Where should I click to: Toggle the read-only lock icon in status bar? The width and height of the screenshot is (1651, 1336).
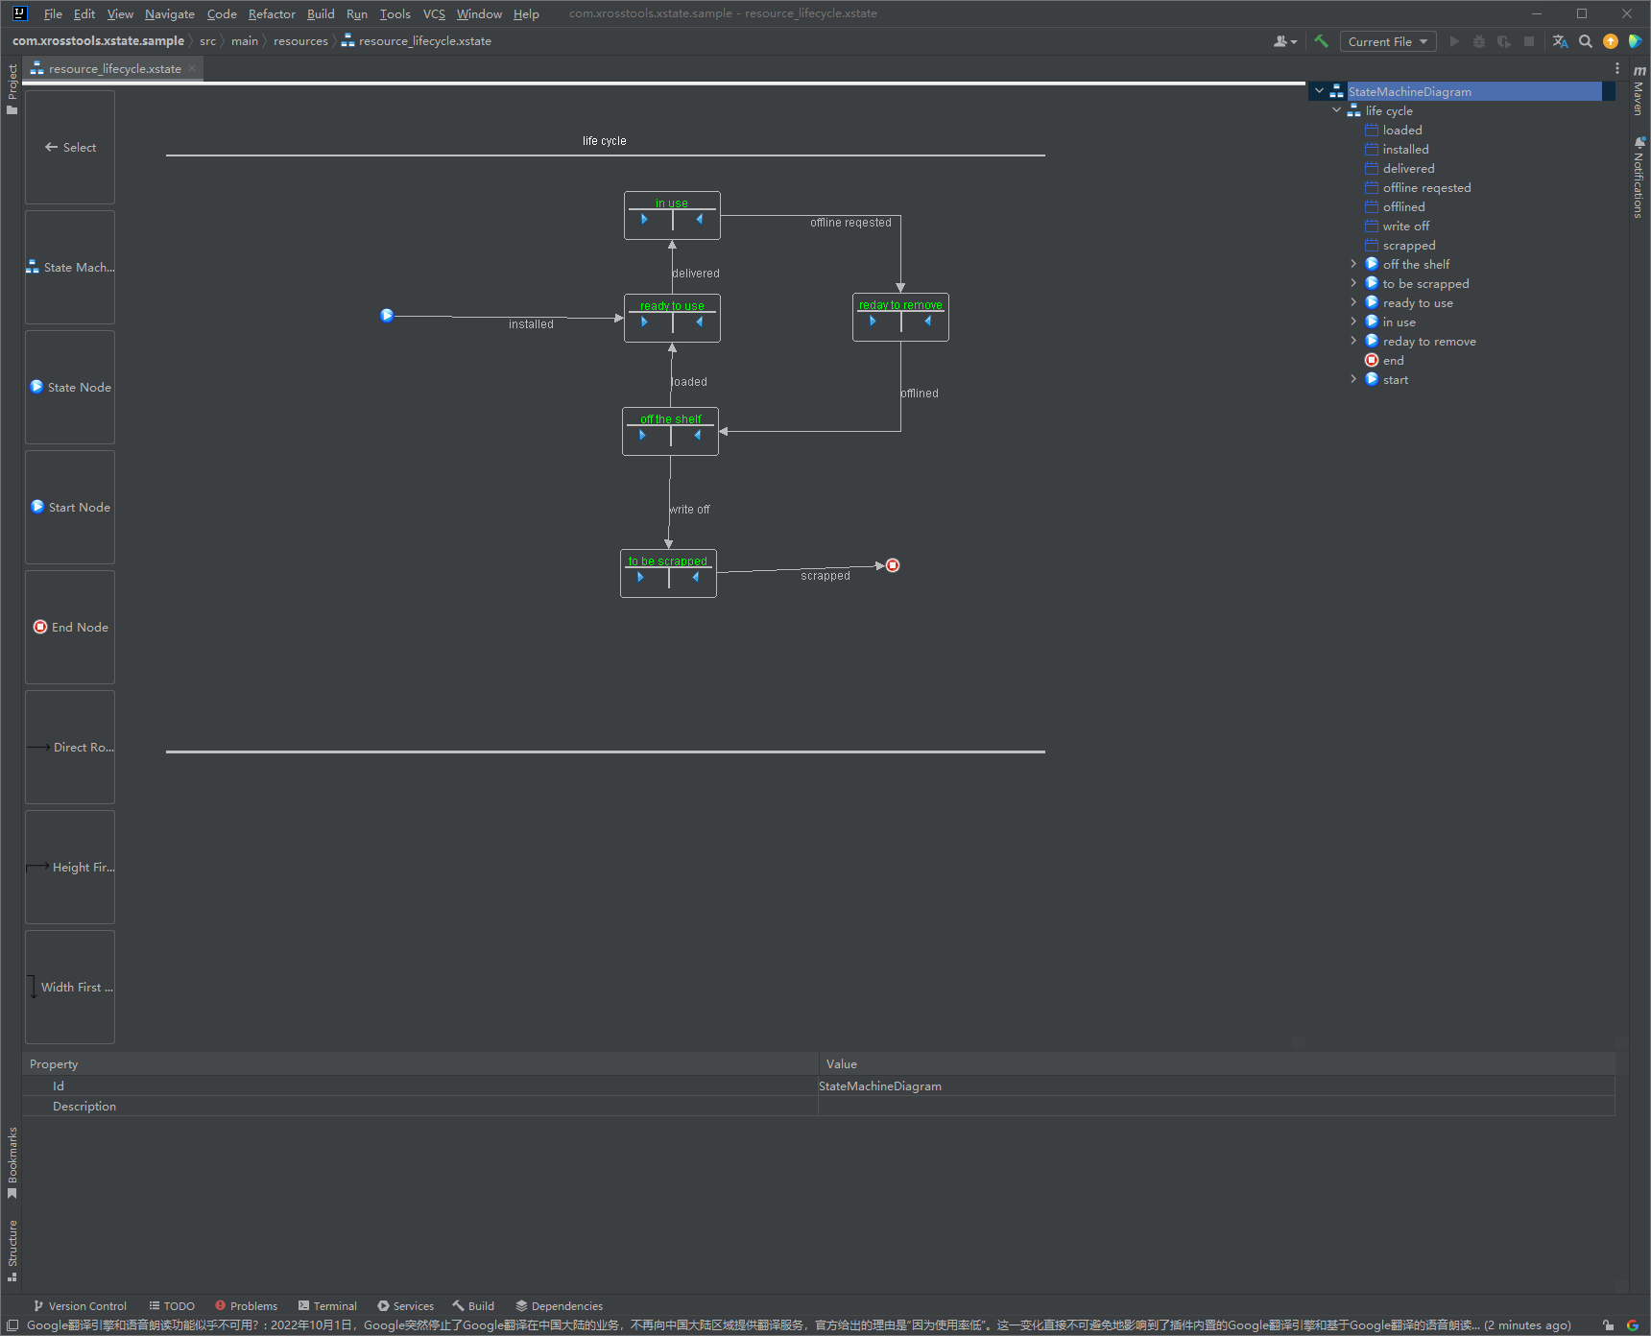click(1608, 1325)
